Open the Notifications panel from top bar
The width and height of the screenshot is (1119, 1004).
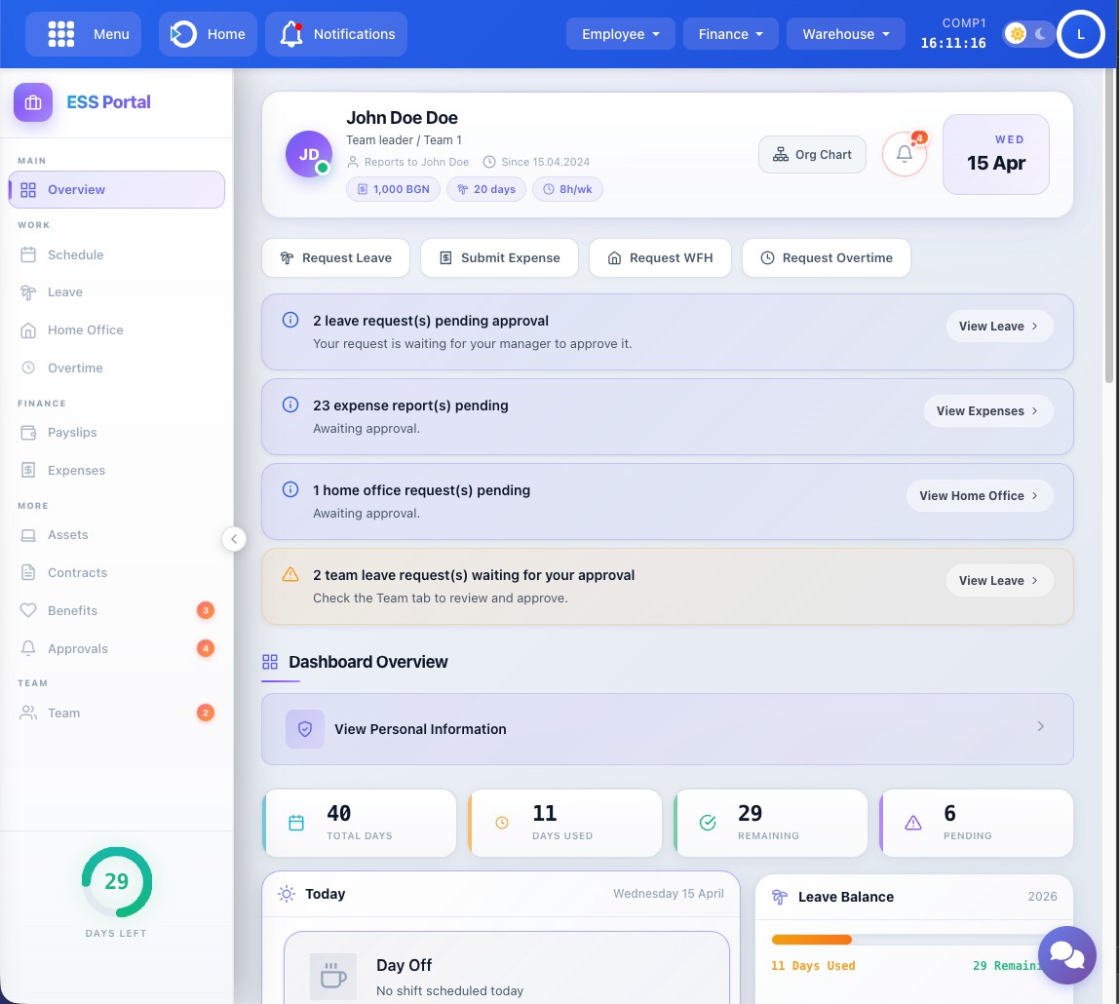335,33
